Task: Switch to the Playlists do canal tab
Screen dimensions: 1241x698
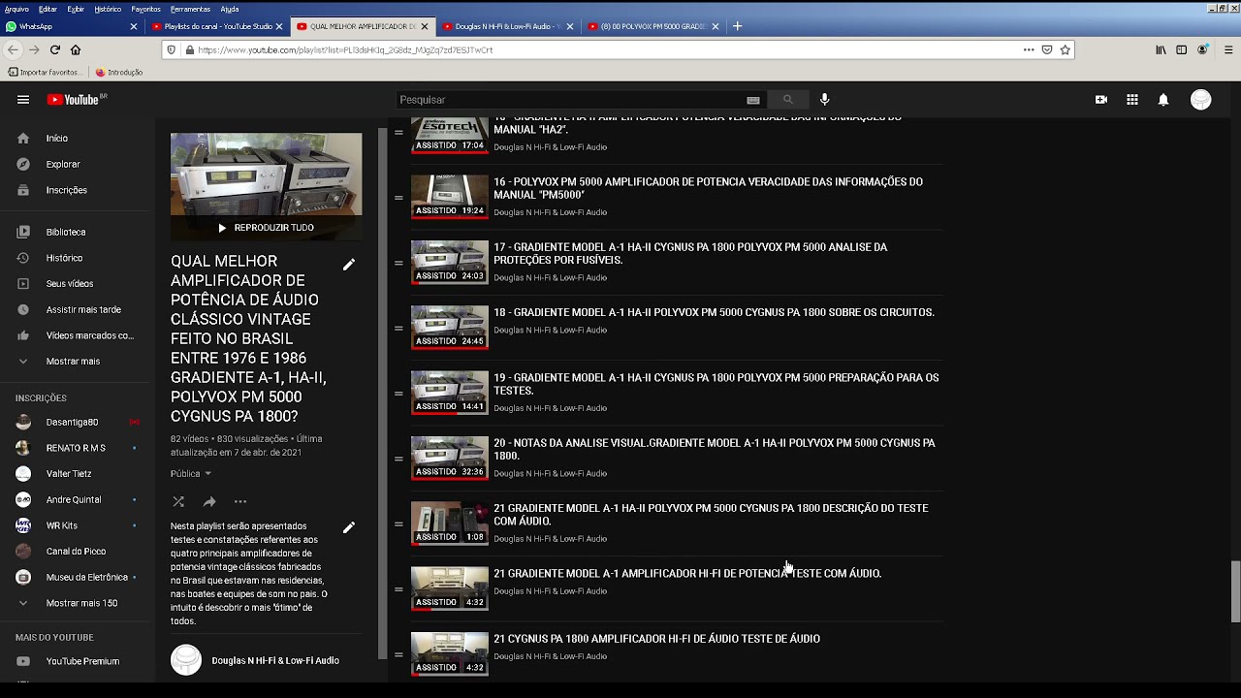Action: point(218,26)
